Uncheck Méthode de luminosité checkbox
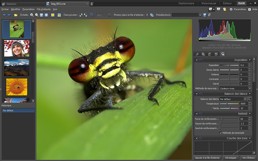 221,133
